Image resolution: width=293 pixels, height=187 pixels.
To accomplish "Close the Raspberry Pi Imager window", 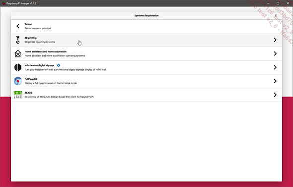I will coord(288,3).
